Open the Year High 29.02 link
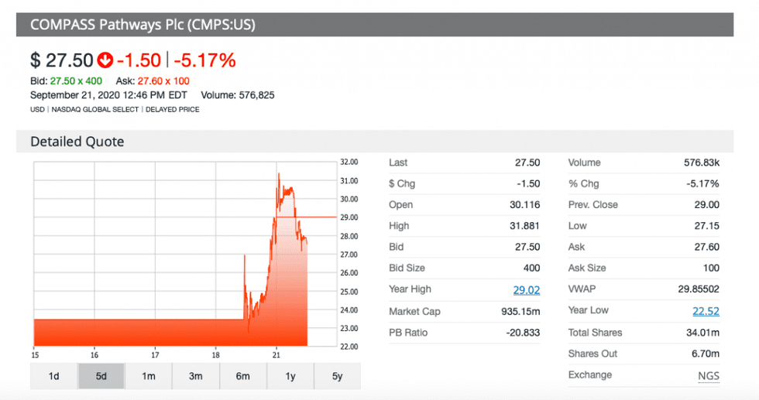The image size is (759, 400). tap(527, 290)
